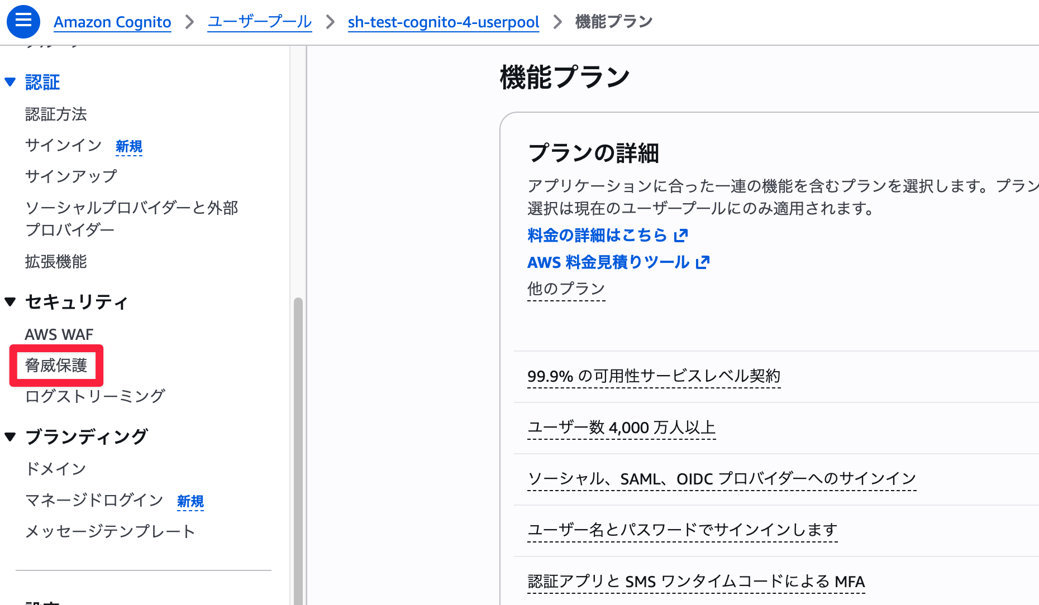Open 拡張機能 in the sidebar
Screen dimensions: 1039x605
click(x=56, y=262)
